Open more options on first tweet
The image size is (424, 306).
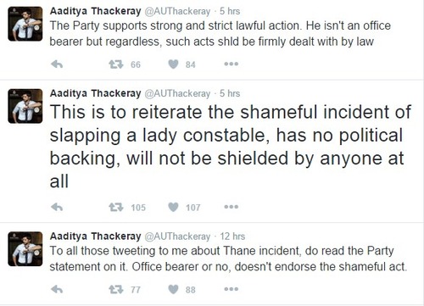tap(232, 64)
